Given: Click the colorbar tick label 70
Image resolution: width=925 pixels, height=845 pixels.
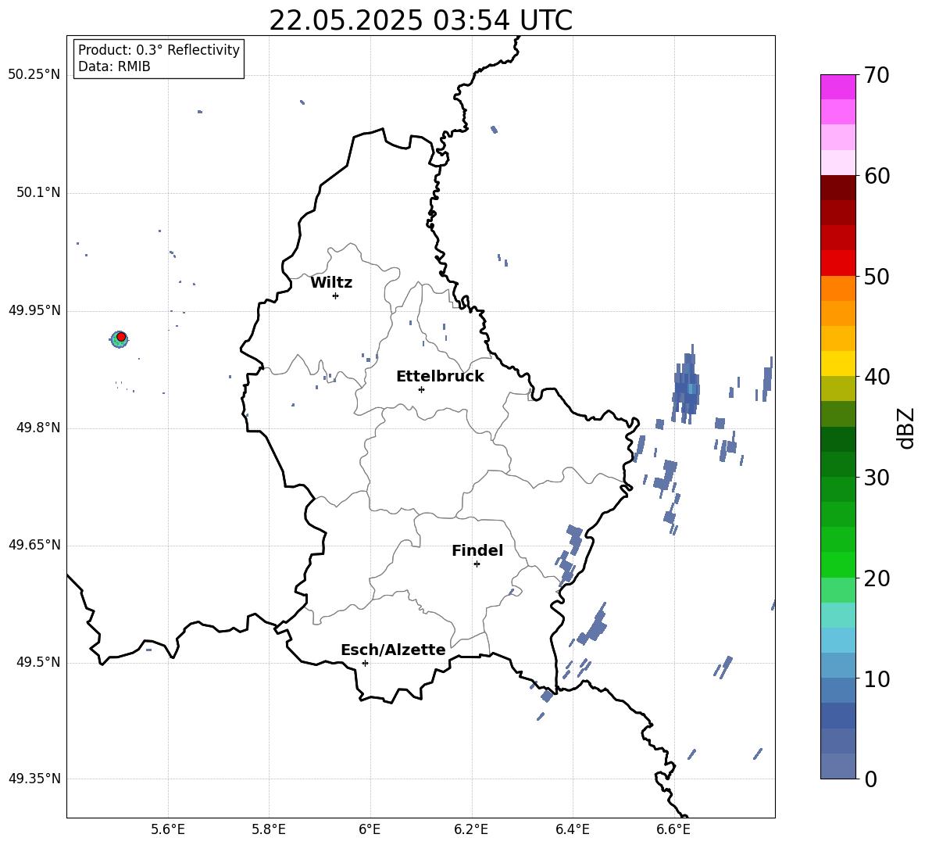Looking at the screenshot, I should 877,76.
